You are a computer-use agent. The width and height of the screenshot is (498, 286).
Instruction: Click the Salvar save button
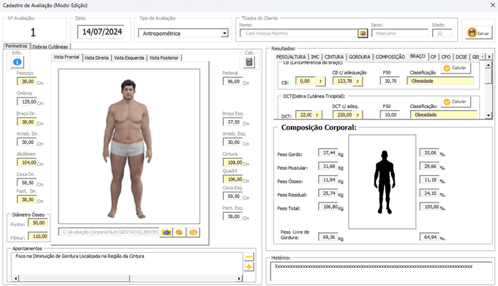(x=479, y=33)
